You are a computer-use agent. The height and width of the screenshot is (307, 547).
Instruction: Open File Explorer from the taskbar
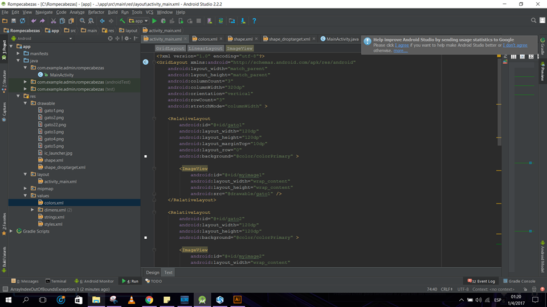pos(96,300)
